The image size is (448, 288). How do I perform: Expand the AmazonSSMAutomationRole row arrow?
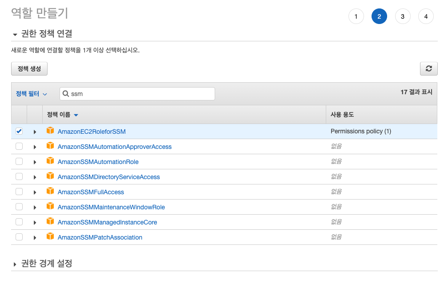35,162
